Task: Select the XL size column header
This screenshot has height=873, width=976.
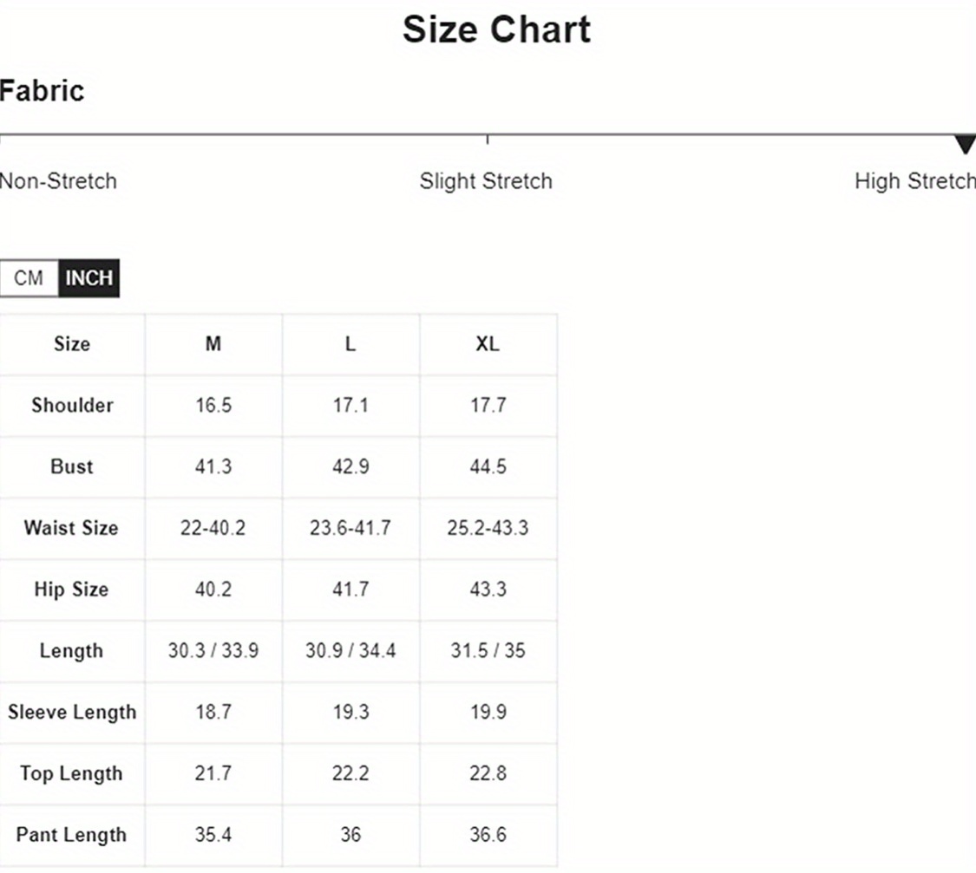Action: click(488, 344)
